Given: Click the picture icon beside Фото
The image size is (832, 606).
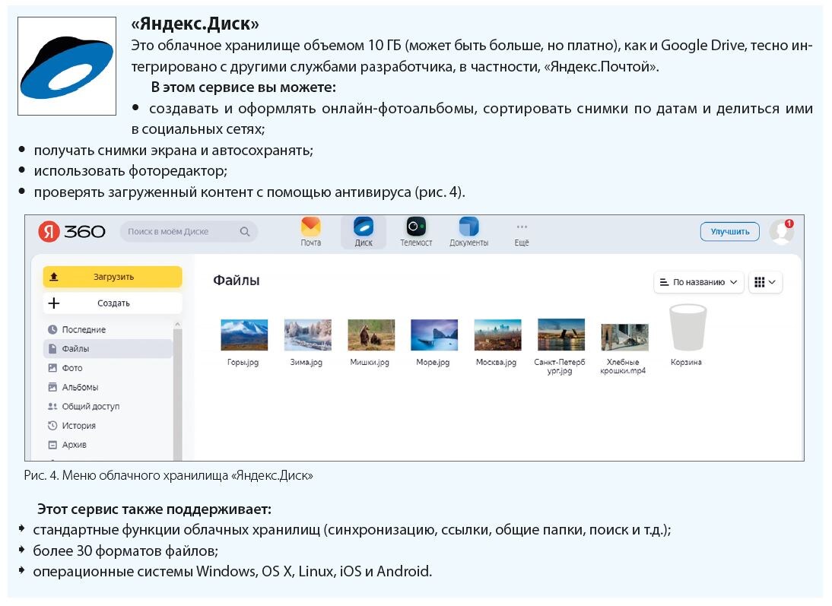Looking at the screenshot, I should point(52,368).
